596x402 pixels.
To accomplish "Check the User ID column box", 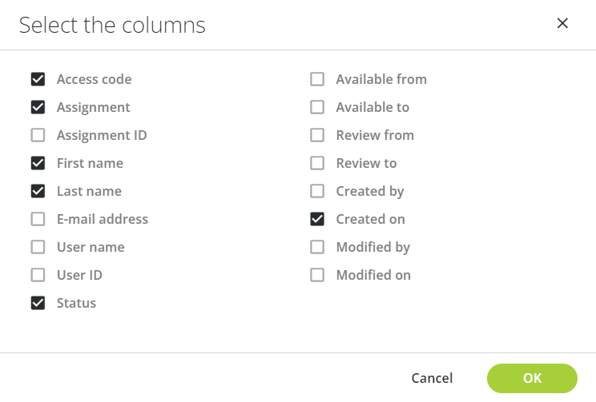I will (38, 275).
